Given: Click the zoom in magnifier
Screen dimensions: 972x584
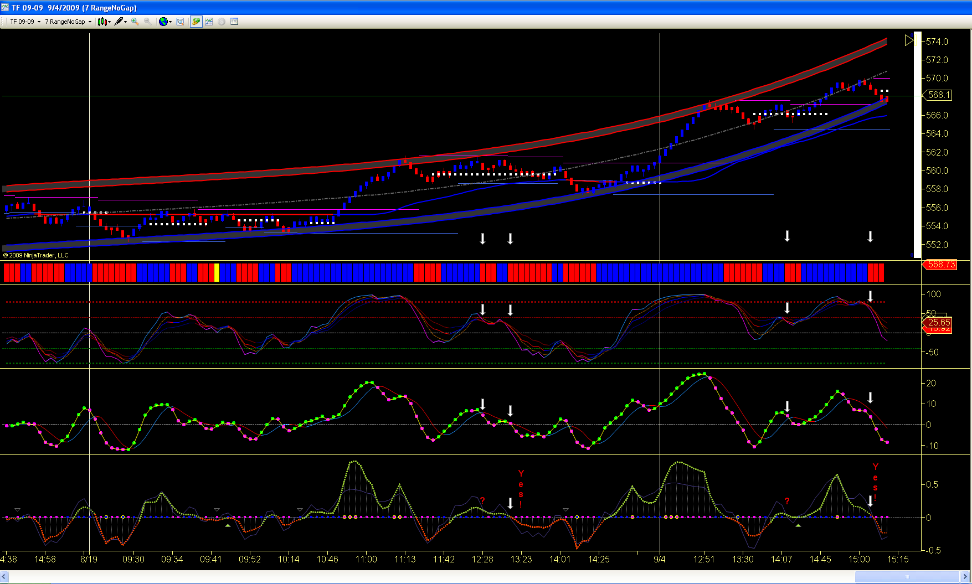Looking at the screenshot, I should pos(135,22).
